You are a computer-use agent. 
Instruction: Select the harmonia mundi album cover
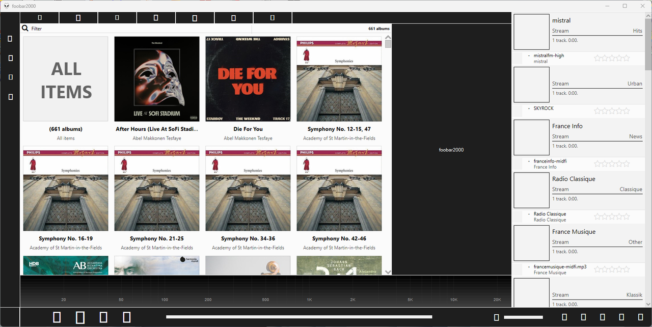[157, 265]
